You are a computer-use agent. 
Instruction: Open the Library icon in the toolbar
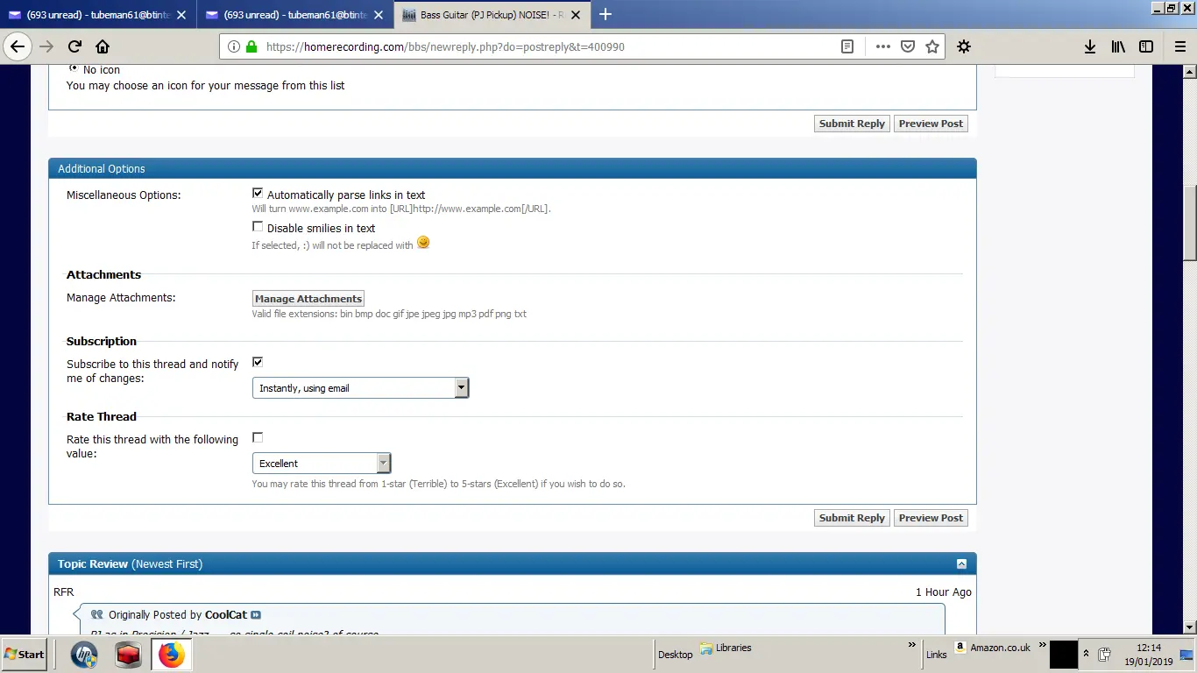pos(1118,47)
